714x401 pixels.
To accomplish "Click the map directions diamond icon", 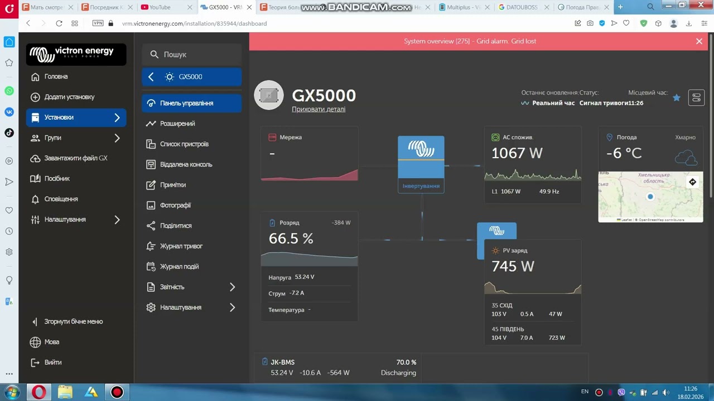I will [x=692, y=182].
